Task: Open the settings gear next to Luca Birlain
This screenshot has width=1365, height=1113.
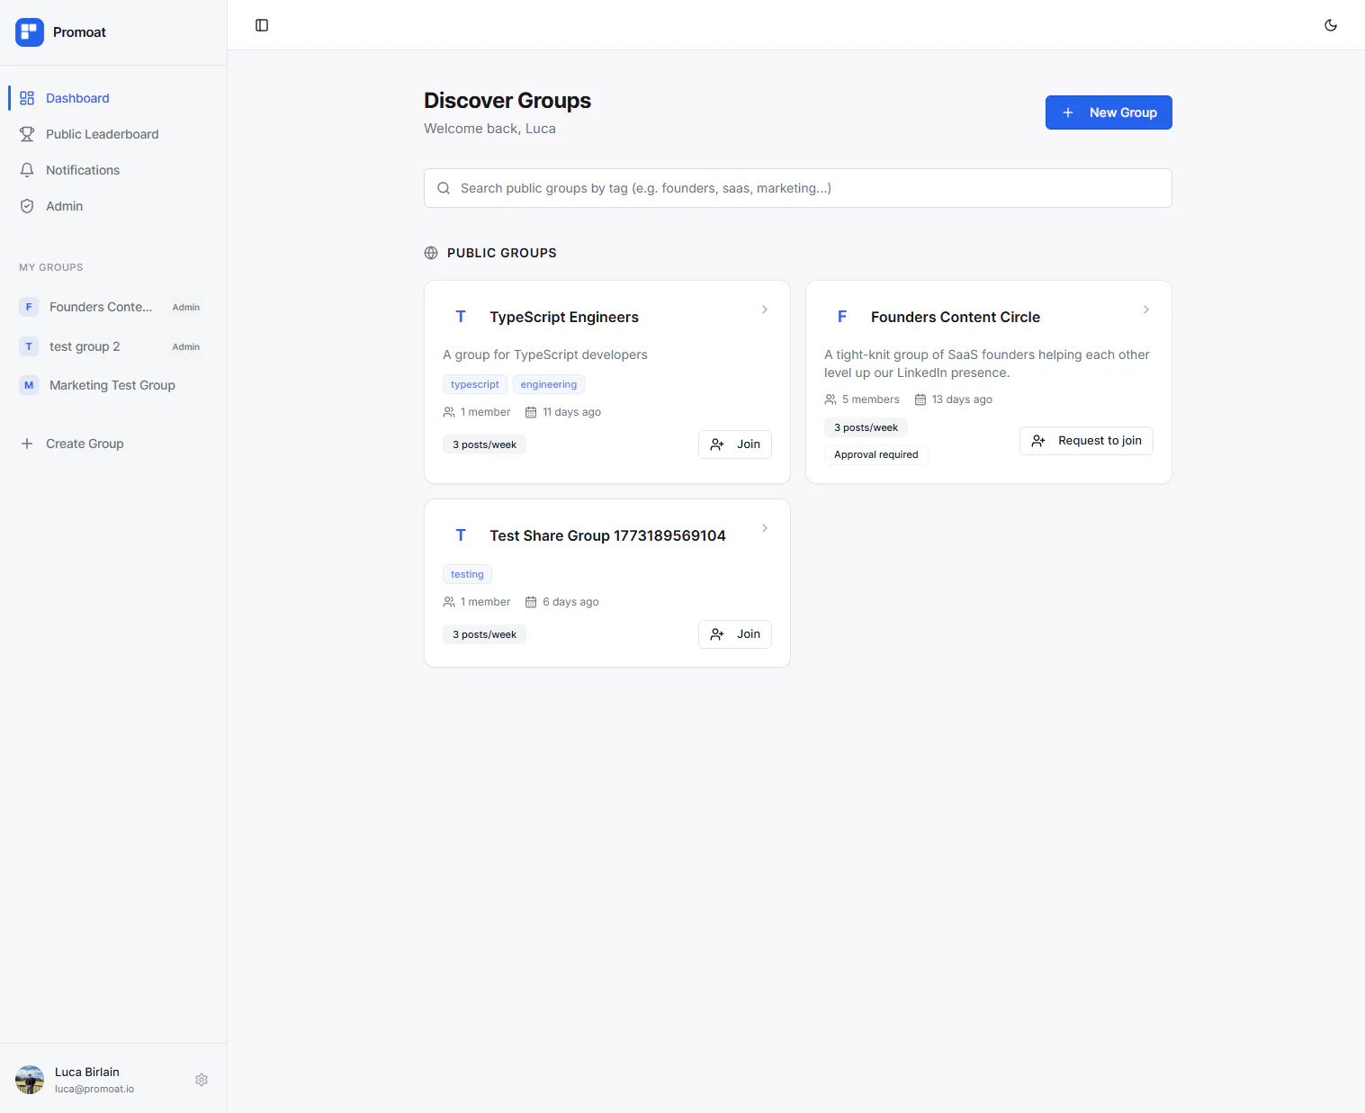Action: point(202,1080)
